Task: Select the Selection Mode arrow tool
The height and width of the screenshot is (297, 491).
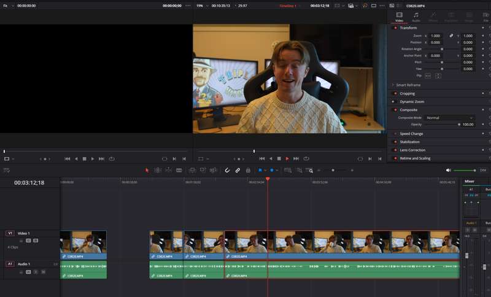Action: 147,170
